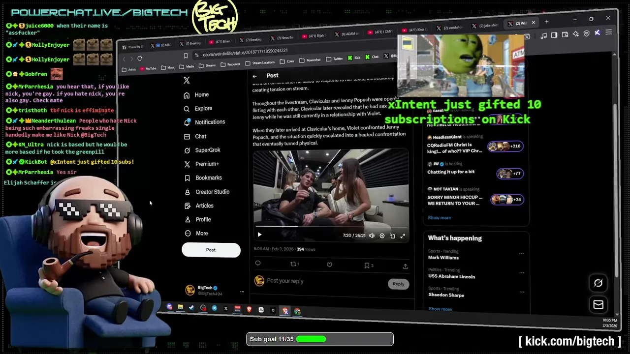630x354 pixels.
Task: Open Bookmarks in the X sidebar
Action: click(203, 178)
